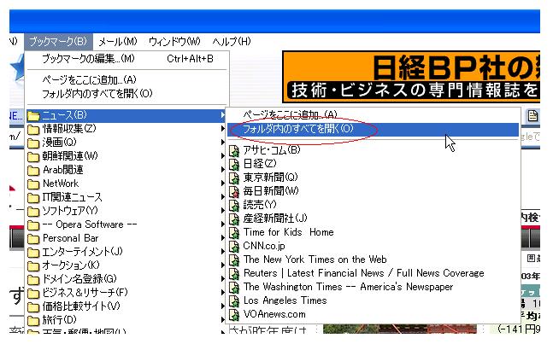Screen dimensions: 553x344
Task: Click the CNN.co.jp bookmark icon
Action: 234,247
